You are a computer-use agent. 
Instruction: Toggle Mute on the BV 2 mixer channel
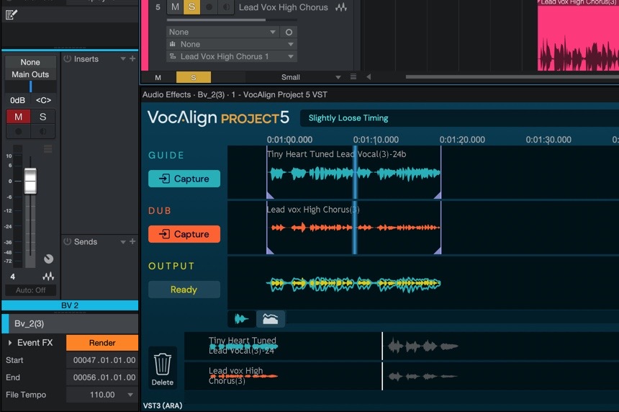pos(18,117)
